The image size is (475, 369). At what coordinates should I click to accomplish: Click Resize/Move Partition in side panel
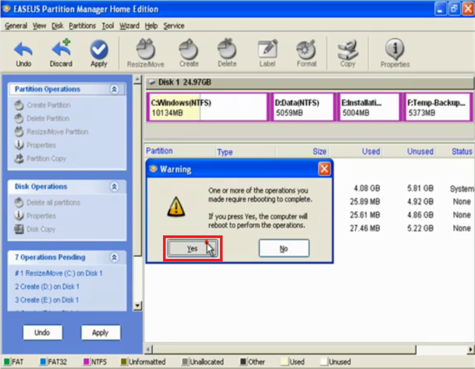pos(57,132)
